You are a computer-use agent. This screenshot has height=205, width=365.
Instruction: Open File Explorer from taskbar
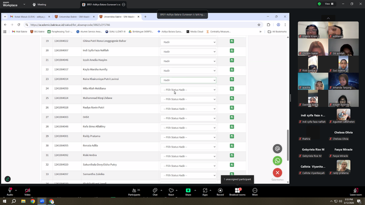23,201
